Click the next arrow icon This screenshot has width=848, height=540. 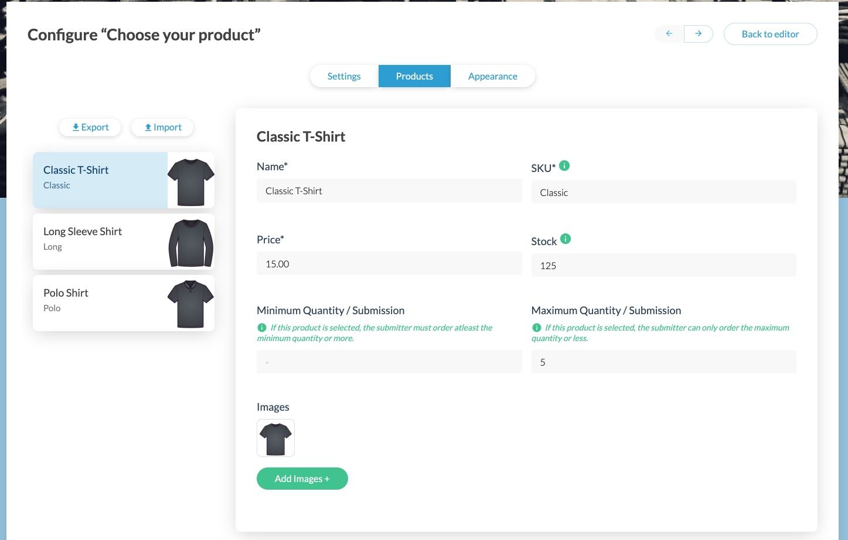click(x=698, y=34)
